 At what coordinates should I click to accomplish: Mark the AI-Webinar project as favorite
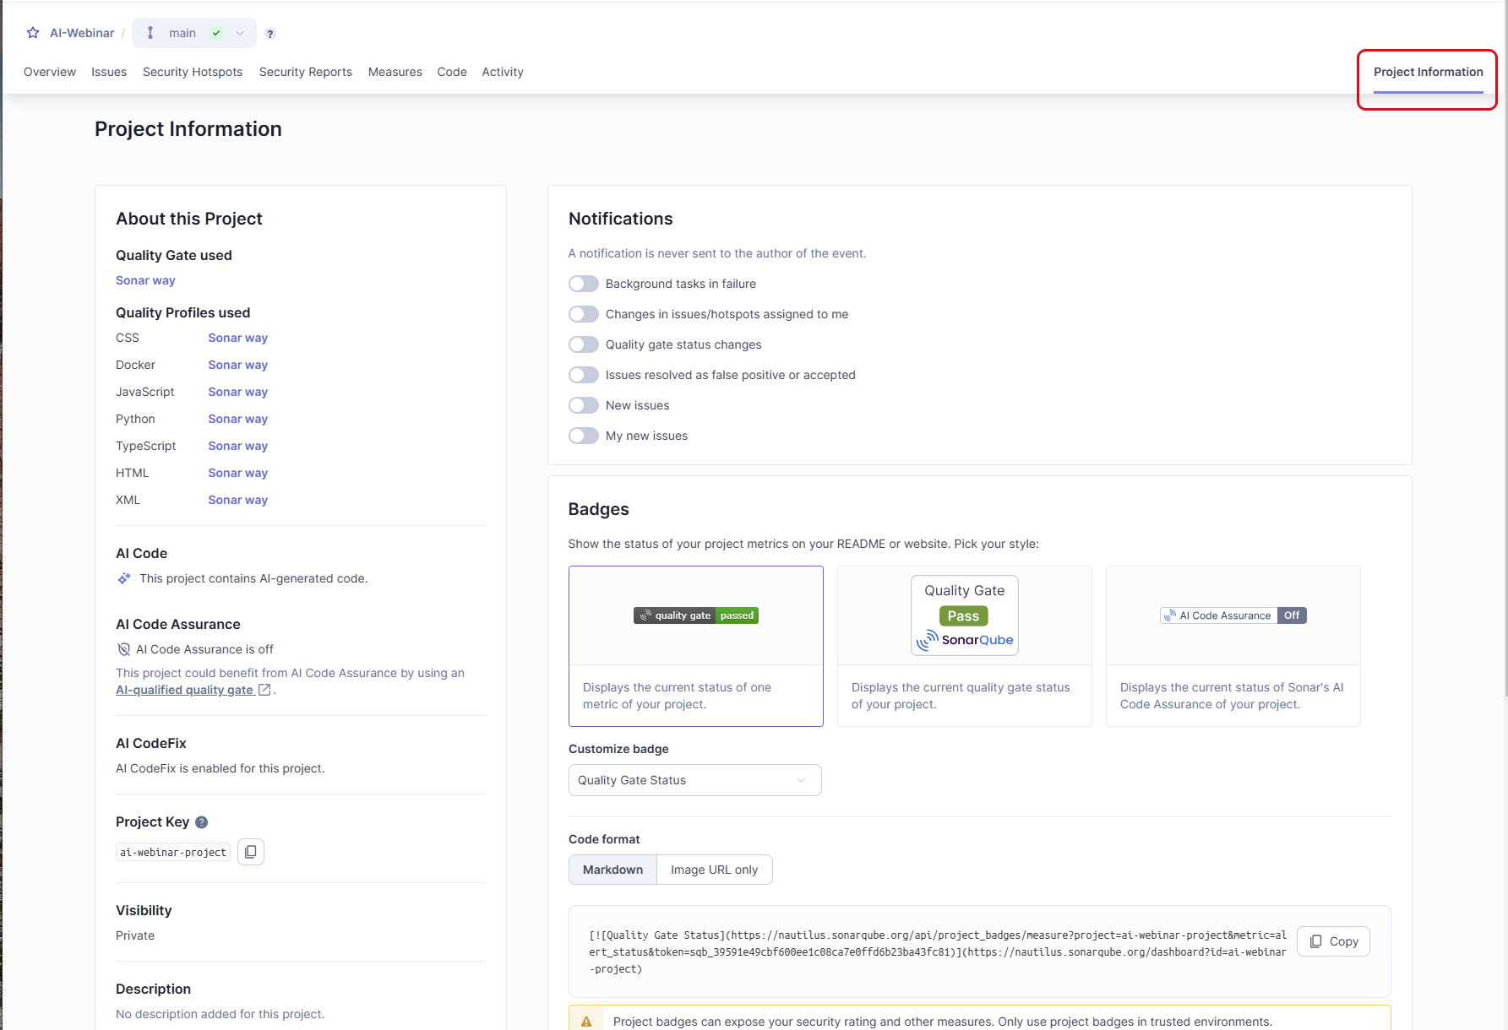[32, 33]
